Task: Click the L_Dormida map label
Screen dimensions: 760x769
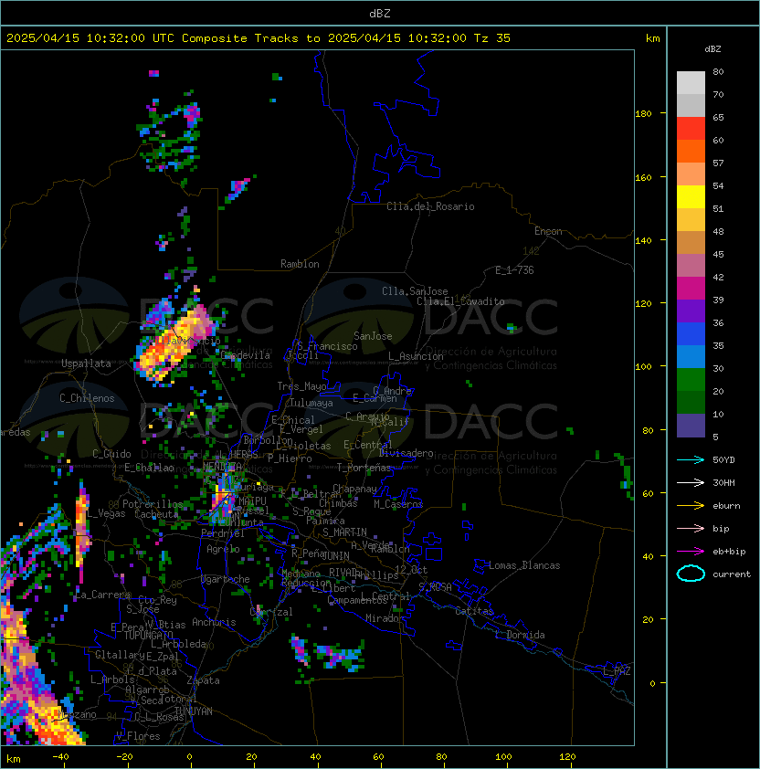Action: click(x=520, y=635)
